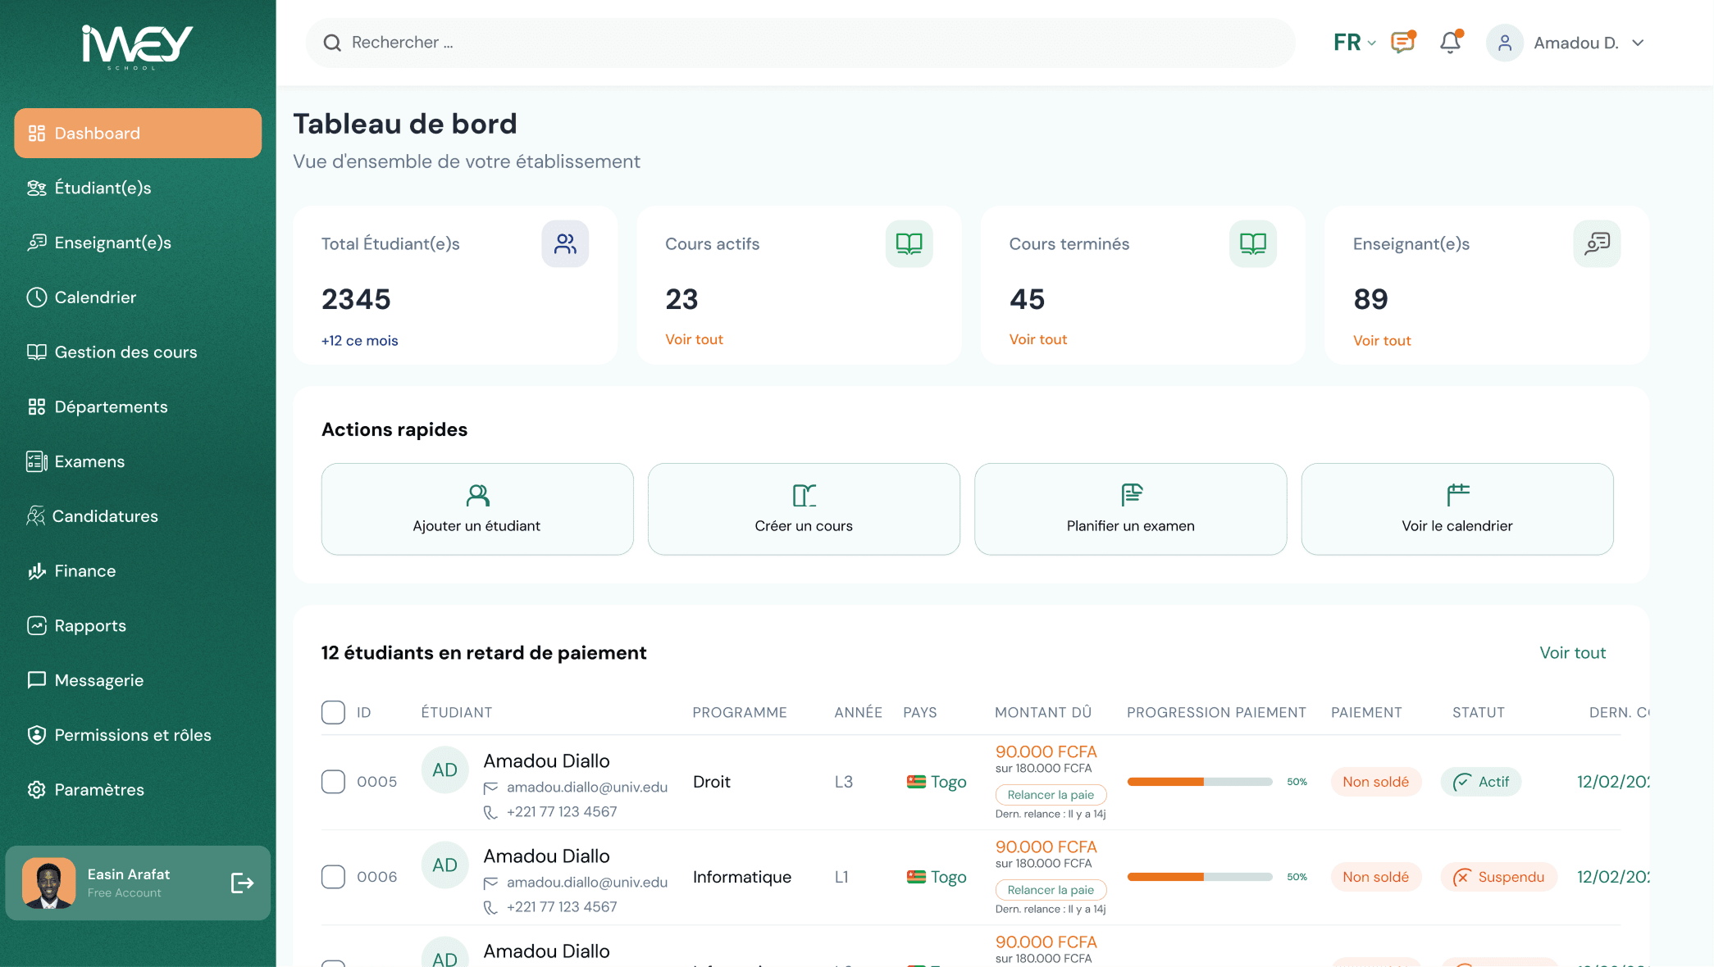Click the MONTANT DÛ column header
Viewport: 1714px width, 967px height.
[x=1043, y=712]
